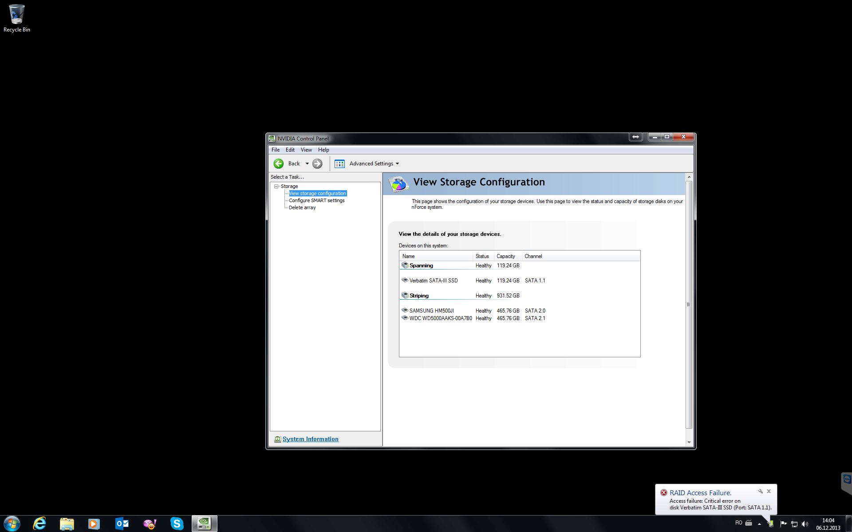Click the Spanning array disk icon
Viewport: 852px width, 532px height.
pos(405,265)
